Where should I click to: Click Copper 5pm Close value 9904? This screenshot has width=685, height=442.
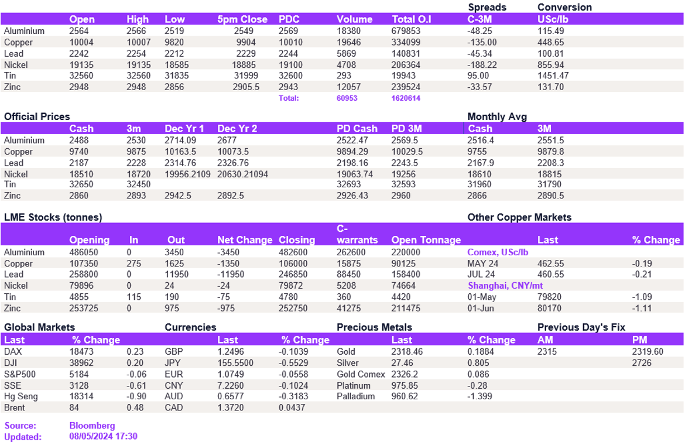(246, 42)
